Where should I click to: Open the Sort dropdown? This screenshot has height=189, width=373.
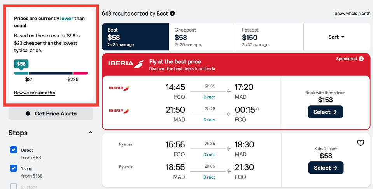tap(337, 37)
